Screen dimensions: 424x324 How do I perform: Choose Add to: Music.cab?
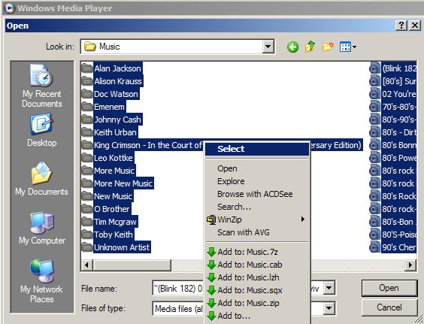[x=257, y=265]
